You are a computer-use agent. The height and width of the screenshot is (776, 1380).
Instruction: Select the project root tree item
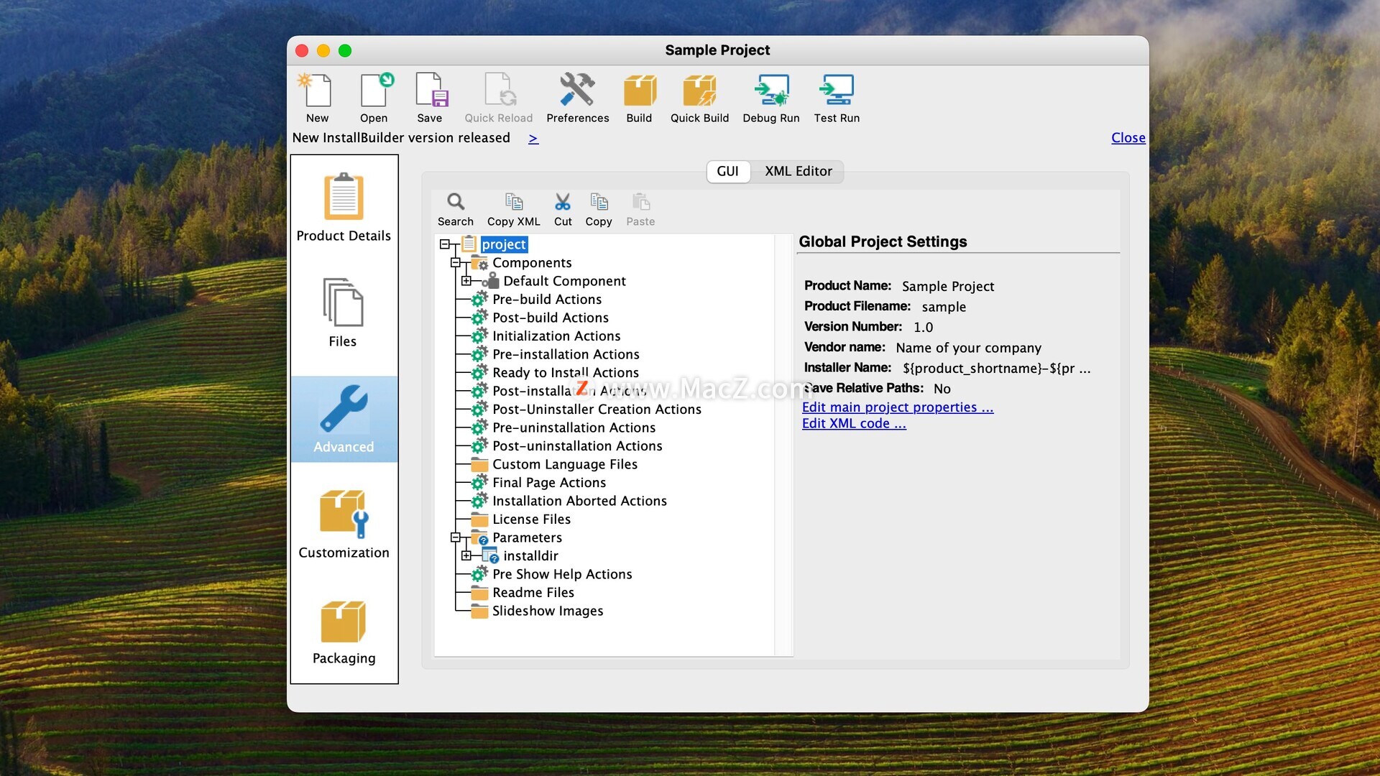pyautogui.click(x=504, y=244)
